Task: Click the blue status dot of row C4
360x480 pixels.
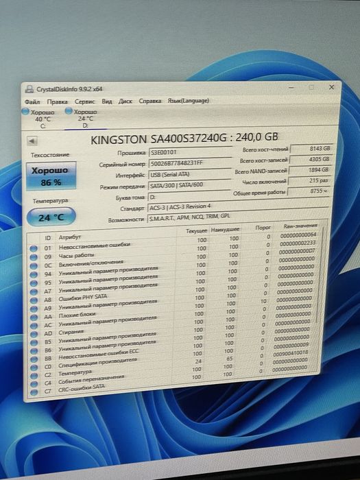Action: [34, 383]
